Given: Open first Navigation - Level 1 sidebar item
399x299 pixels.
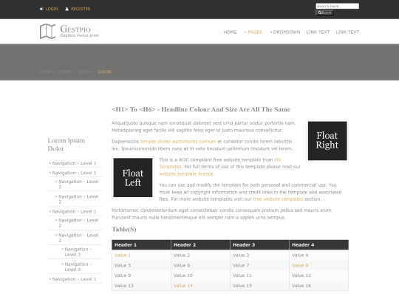Looking at the screenshot, I should pyautogui.click(x=75, y=163).
